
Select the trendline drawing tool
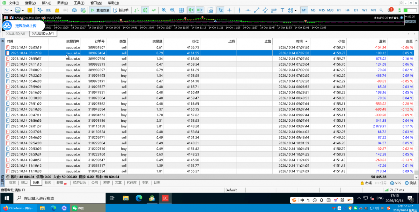pyautogui.click(x=257, y=10)
